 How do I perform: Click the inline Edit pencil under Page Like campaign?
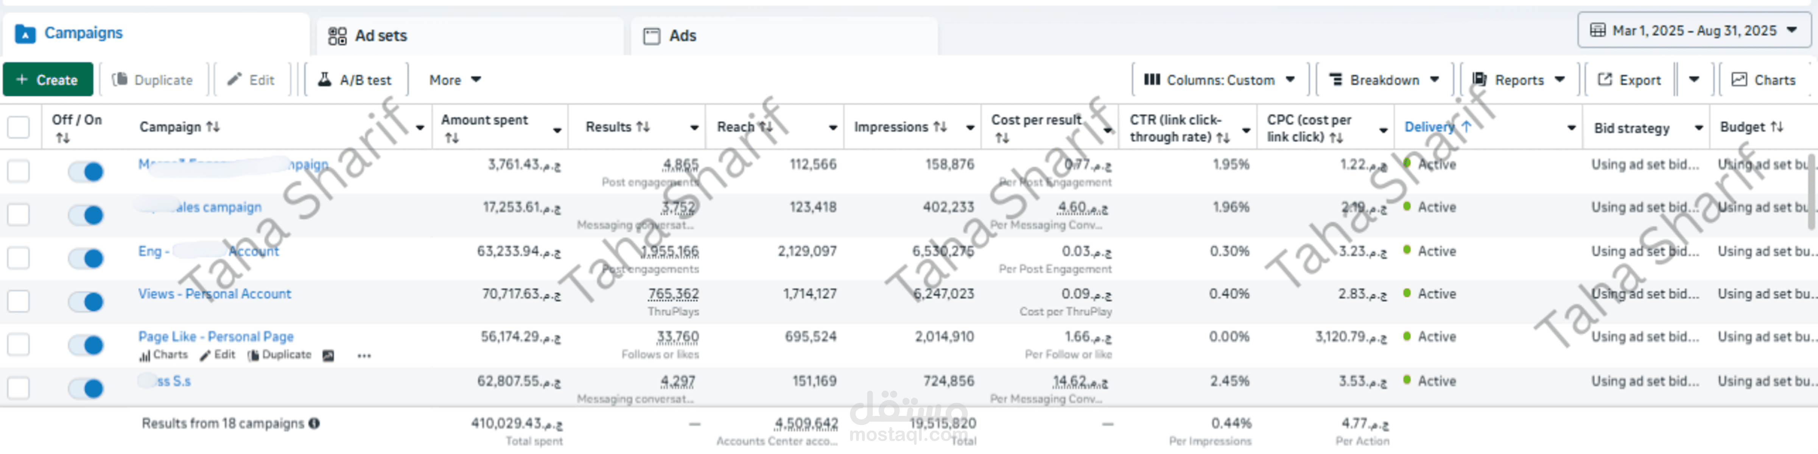217,355
